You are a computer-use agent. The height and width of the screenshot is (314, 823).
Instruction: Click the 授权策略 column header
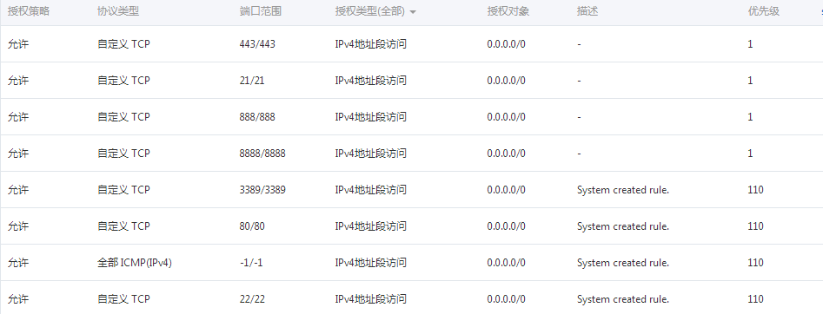pyautogui.click(x=29, y=11)
